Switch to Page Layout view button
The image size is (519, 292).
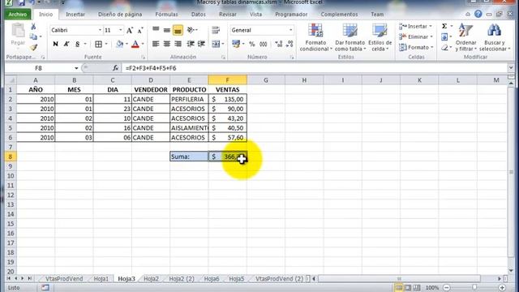click(x=408, y=288)
